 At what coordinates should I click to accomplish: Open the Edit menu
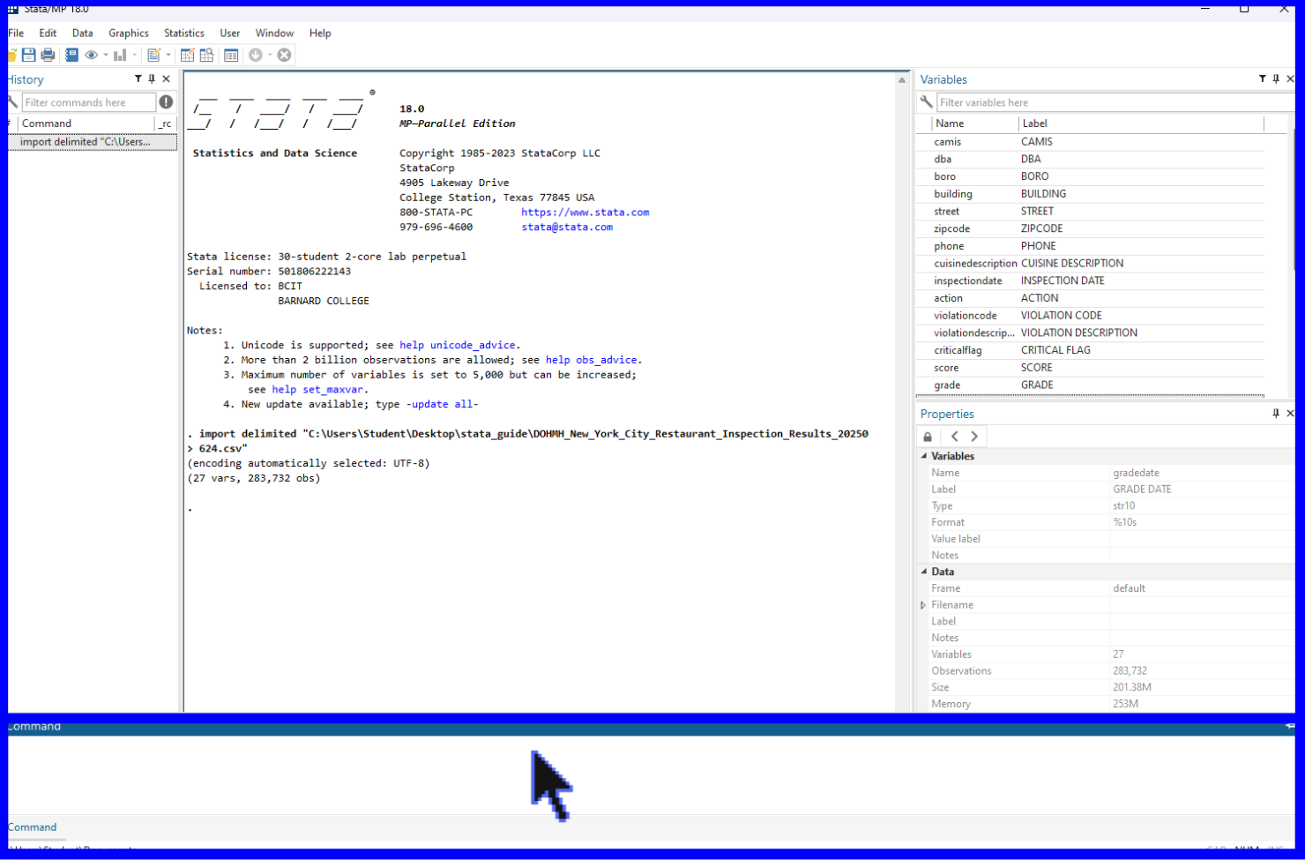pyautogui.click(x=48, y=33)
